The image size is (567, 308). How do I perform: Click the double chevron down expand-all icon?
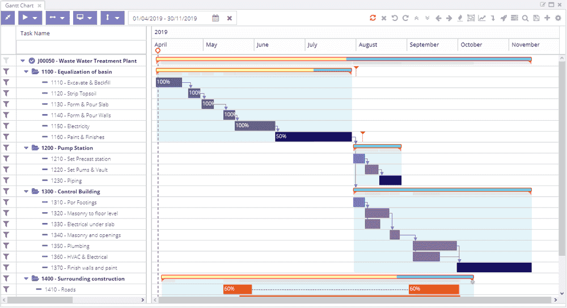tap(428, 18)
